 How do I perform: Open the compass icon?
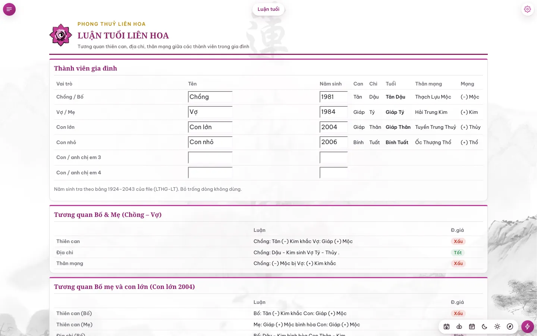point(510,327)
